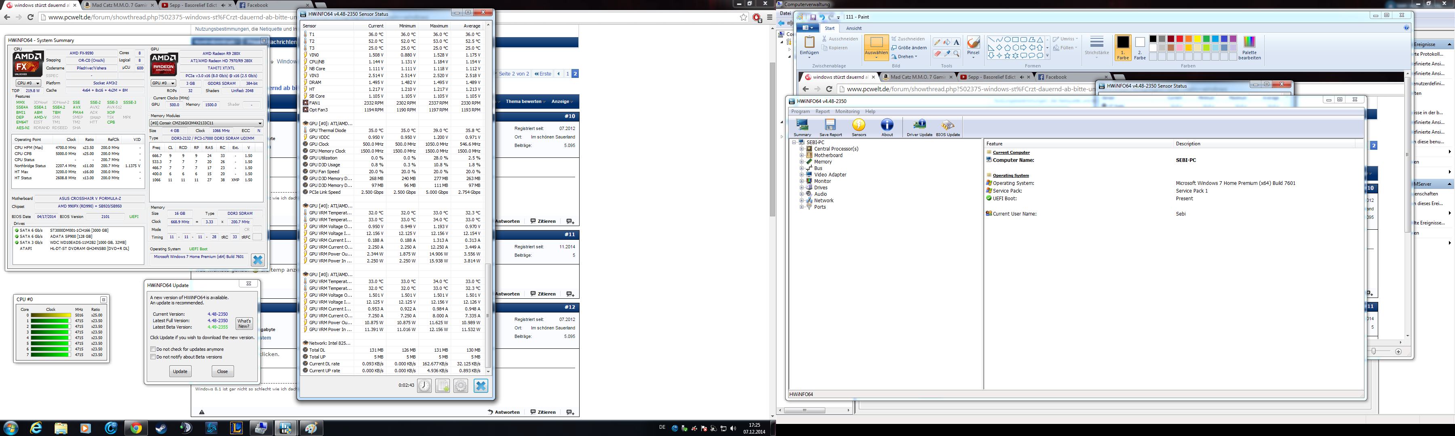Check 'Do not notify about Beta versions'
The image size is (1455, 436).
pos(153,357)
